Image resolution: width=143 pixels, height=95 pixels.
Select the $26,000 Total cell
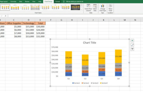tap(40, 30)
